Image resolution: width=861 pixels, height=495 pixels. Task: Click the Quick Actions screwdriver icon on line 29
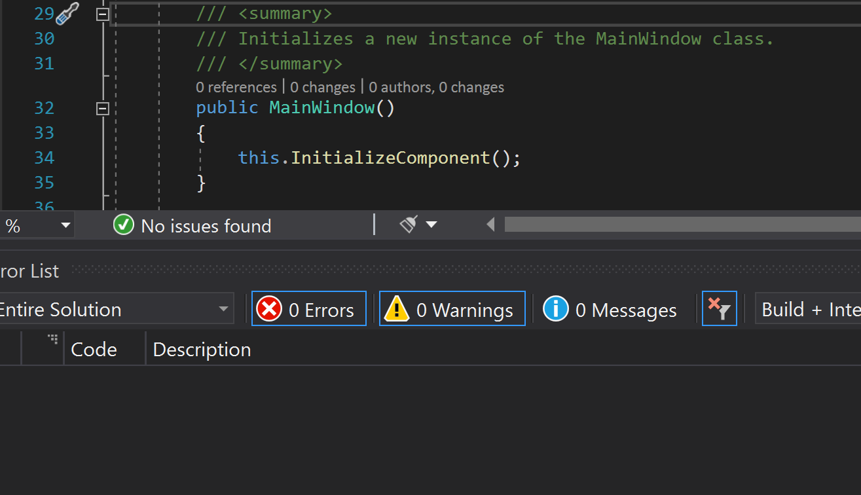point(67,14)
